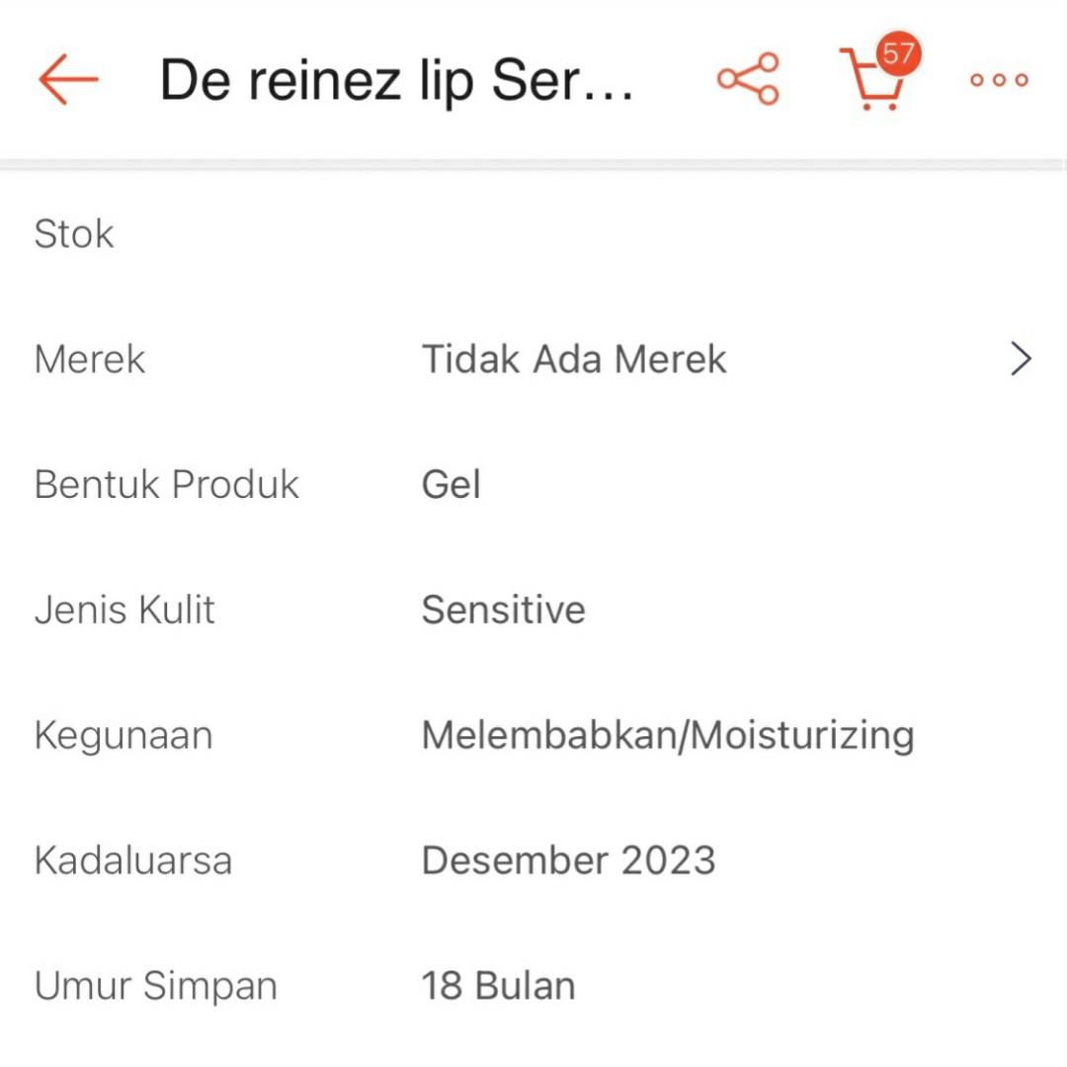The width and height of the screenshot is (1067, 1067).
Task: Click the Tidak Ada Merek link
Action: 574,359
